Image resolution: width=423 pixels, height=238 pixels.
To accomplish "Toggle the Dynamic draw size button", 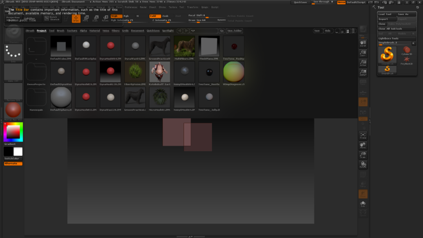I will click(221, 20).
